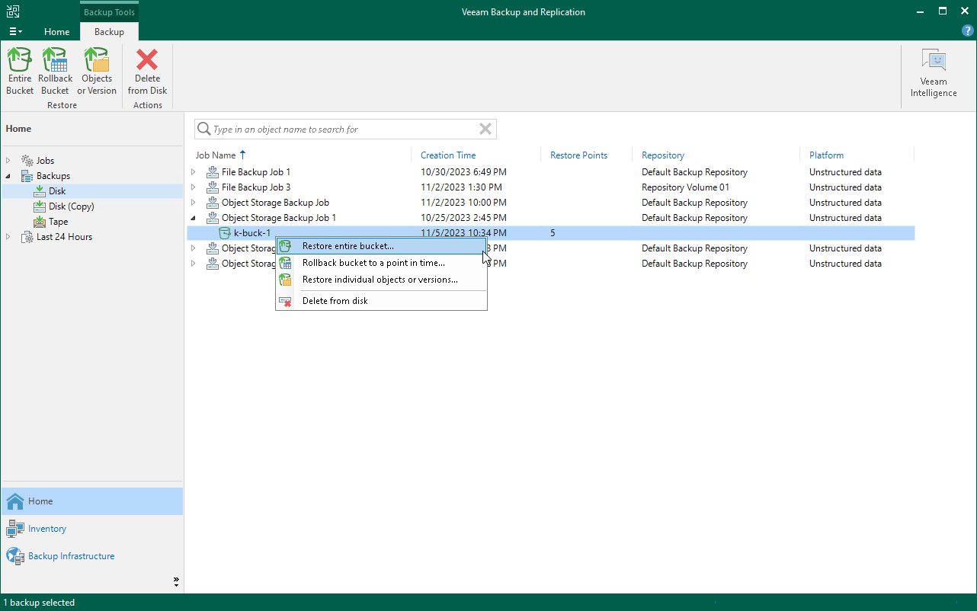This screenshot has height=611, width=977.
Task: Clear the search box with the X icon
Action: tap(485, 129)
